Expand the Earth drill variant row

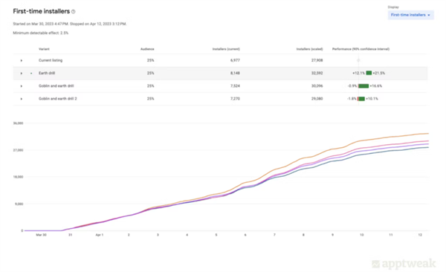[22, 74]
